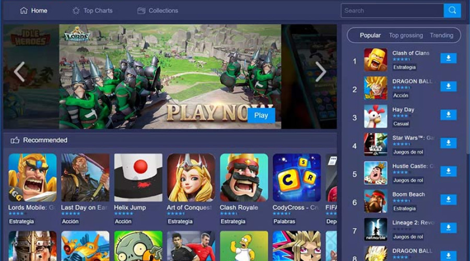The height and width of the screenshot is (261, 470).
Task: Click Star Wars game icon in popular list
Action: coord(375,145)
